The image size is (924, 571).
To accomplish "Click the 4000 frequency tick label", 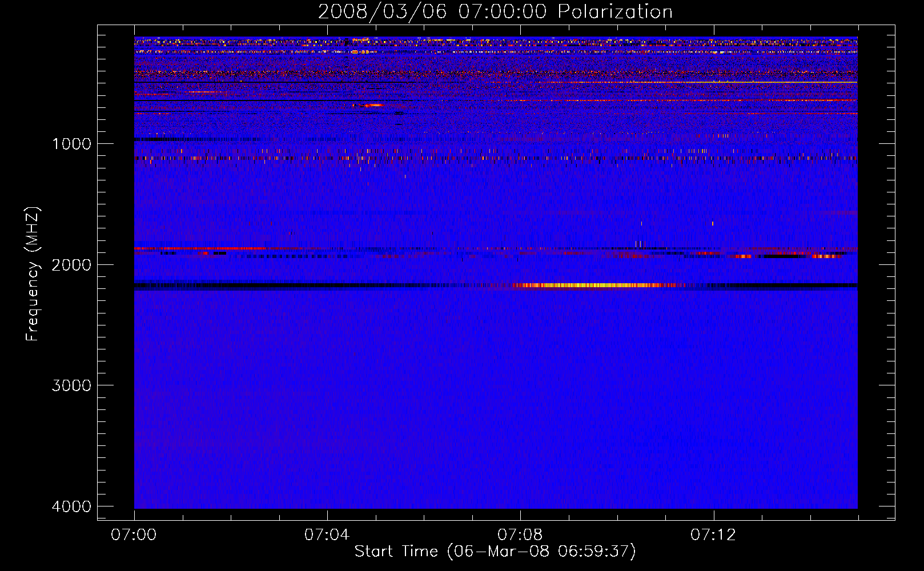I will coord(71,506).
